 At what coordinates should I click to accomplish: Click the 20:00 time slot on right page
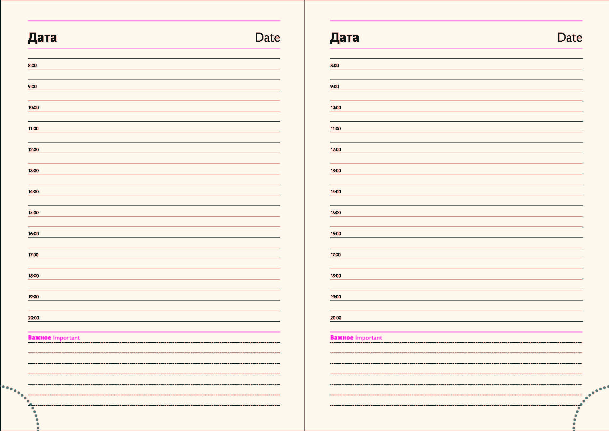point(336,318)
